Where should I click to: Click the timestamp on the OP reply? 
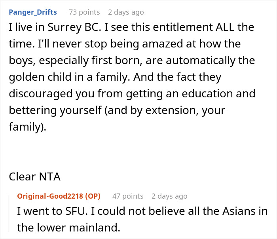(169, 196)
